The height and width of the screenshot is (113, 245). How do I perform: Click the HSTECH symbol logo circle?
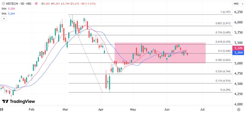tap(3, 4)
